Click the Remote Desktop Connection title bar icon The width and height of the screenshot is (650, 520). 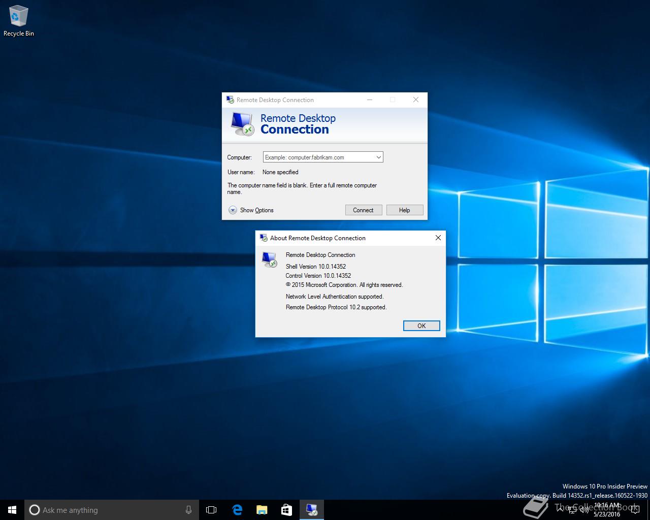[230, 100]
